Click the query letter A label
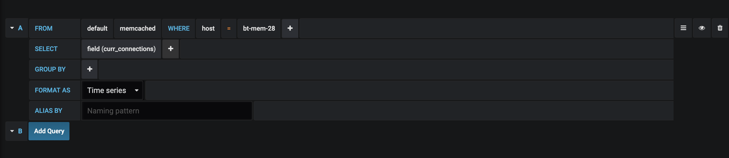 coord(20,28)
